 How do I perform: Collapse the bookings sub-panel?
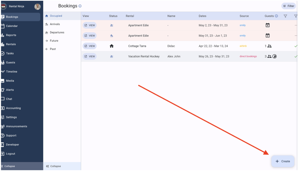(x=53, y=166)
